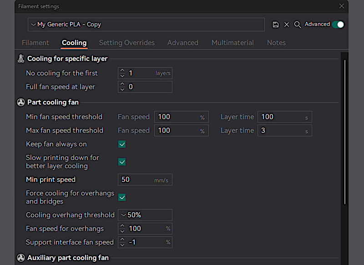Image resolution: width=364 pixels, height=265 pixels.
Task: Toggle the Advanced mode switch
Action: click(x=338, y=25)
